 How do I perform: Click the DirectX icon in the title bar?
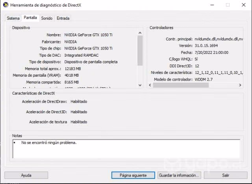coord(6,5)
